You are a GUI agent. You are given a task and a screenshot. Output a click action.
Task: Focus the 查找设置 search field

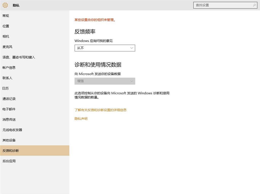(225, 5)
